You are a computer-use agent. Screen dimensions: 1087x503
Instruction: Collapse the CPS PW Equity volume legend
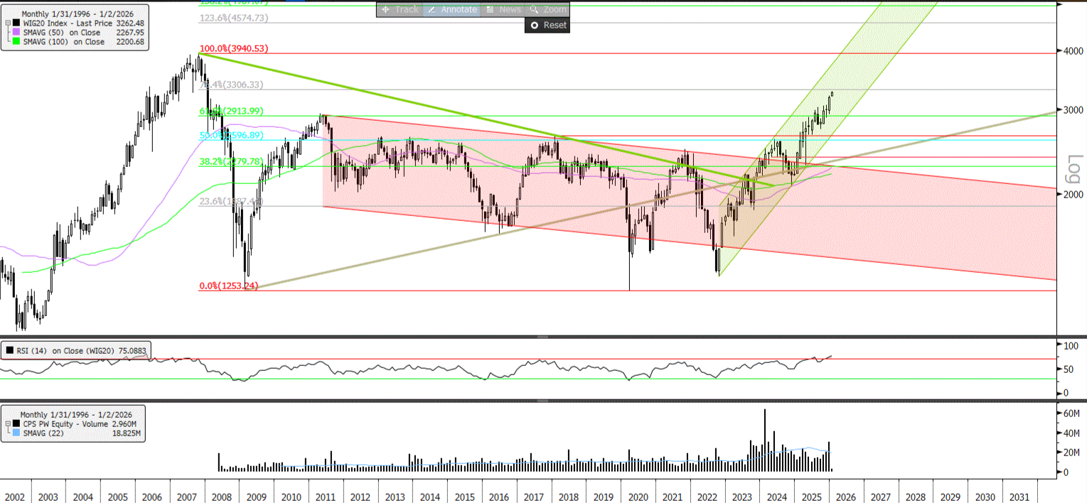pos(7,423)
